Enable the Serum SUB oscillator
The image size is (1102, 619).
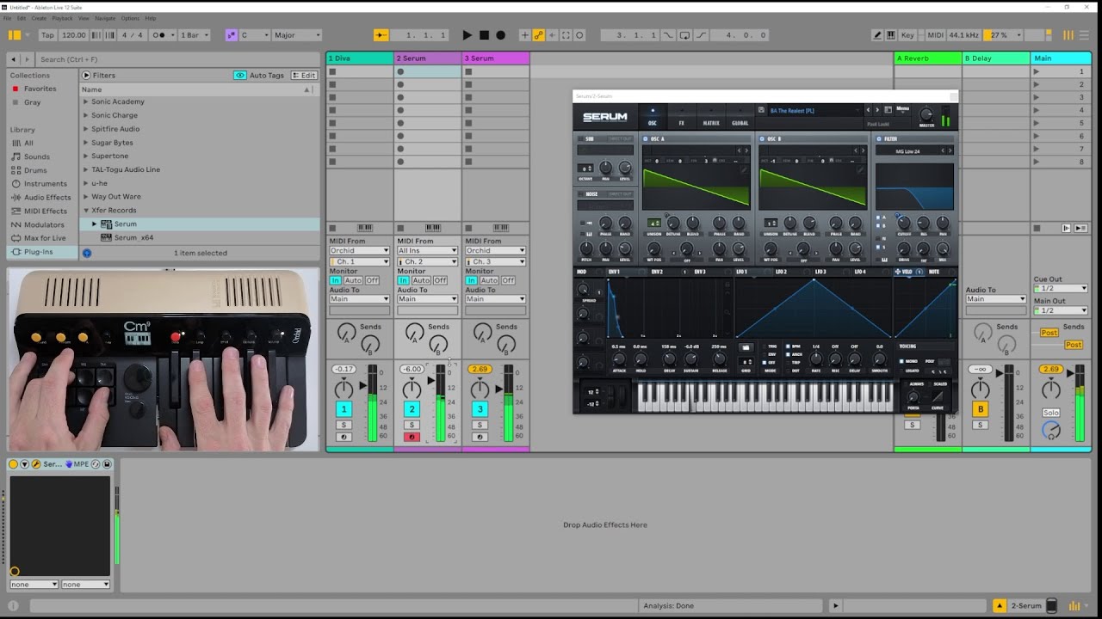[579, 138]
